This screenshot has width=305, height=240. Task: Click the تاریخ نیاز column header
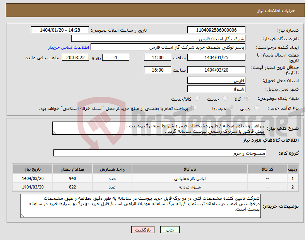click(33, 169)
